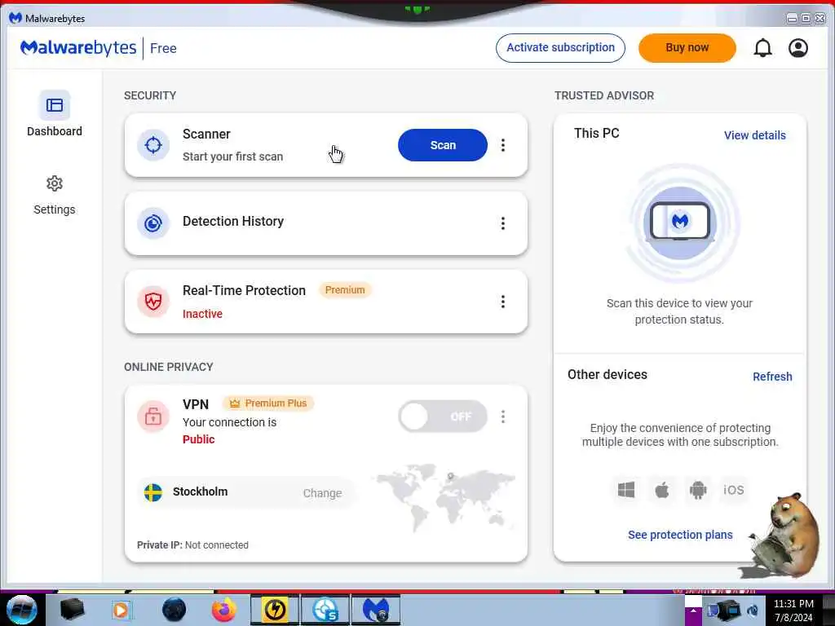Open the media player taskbar icon
This screenshot has width=835, height=626.
121,610
